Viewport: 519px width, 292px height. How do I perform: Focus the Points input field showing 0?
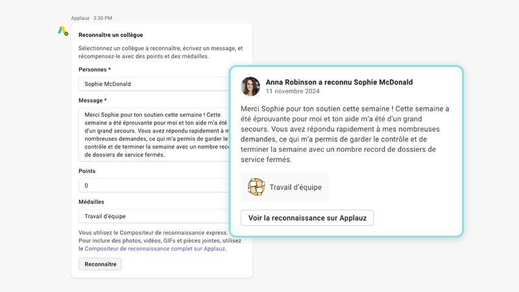point(152,186)
